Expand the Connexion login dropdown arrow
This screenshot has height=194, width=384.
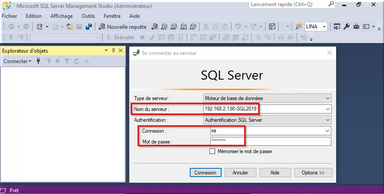(x=327, y=131)
